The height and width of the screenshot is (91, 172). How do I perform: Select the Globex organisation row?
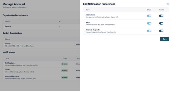pos(41,45)
